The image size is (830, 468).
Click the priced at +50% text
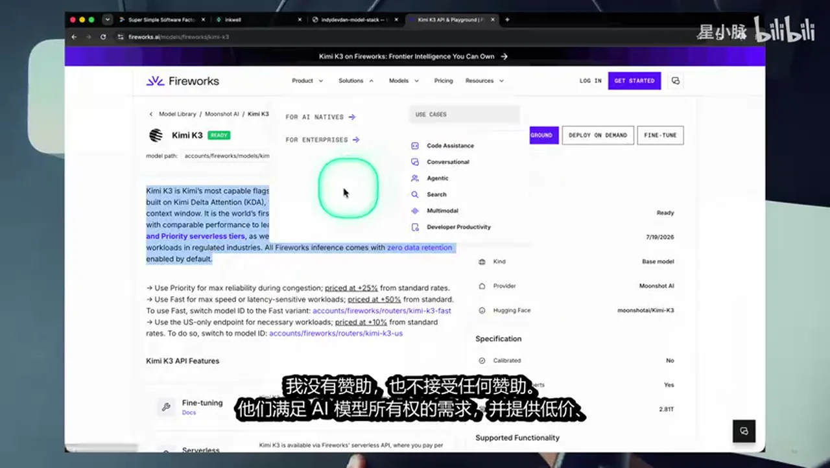[x=374, y=299]
